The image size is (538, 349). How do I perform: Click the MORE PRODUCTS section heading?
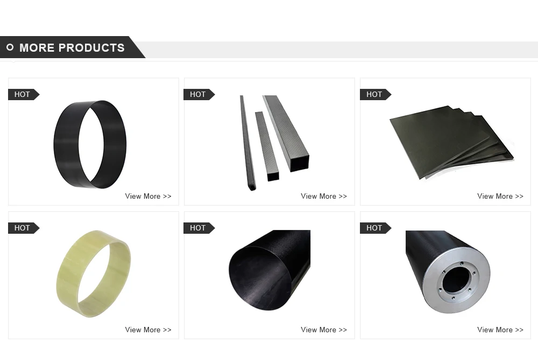(72, 48)
